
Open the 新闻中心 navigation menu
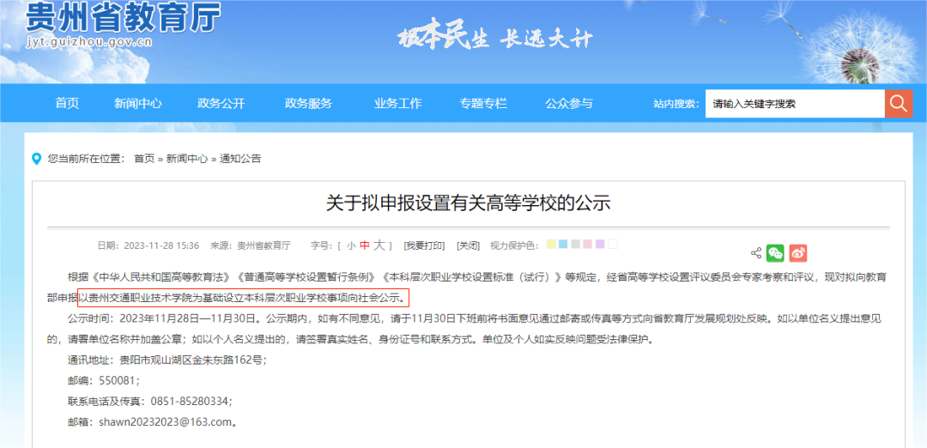[x=137, y=104]
